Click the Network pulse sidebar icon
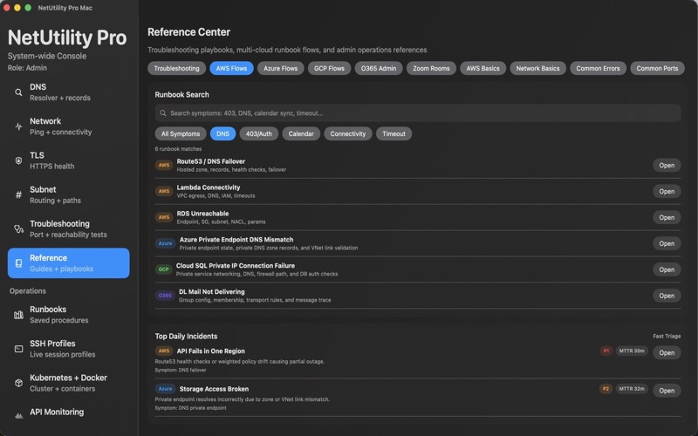This screenshot has height=436, width=698. click(18, 126)
